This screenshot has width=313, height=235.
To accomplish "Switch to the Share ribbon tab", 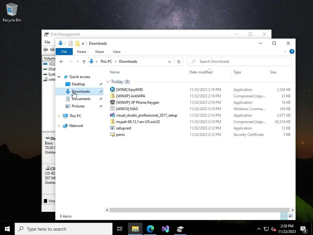I will point(99,51).
